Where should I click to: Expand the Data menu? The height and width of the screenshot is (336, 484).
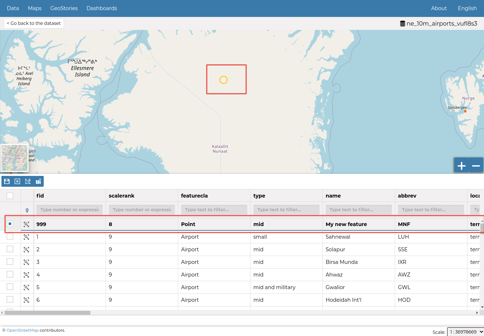pyautogui.click(x=13, y=8)
